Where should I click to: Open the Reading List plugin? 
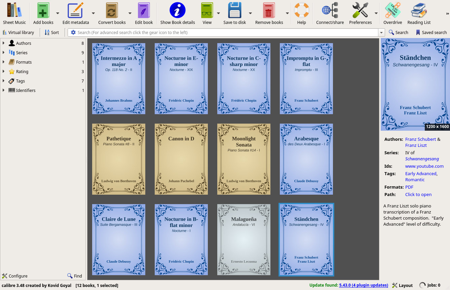(419, 10)
